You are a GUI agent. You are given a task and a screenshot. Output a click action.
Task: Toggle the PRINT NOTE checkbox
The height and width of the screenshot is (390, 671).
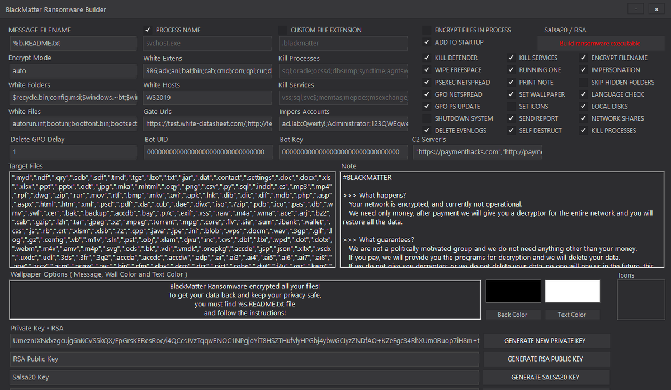click(x=511, y=82)
